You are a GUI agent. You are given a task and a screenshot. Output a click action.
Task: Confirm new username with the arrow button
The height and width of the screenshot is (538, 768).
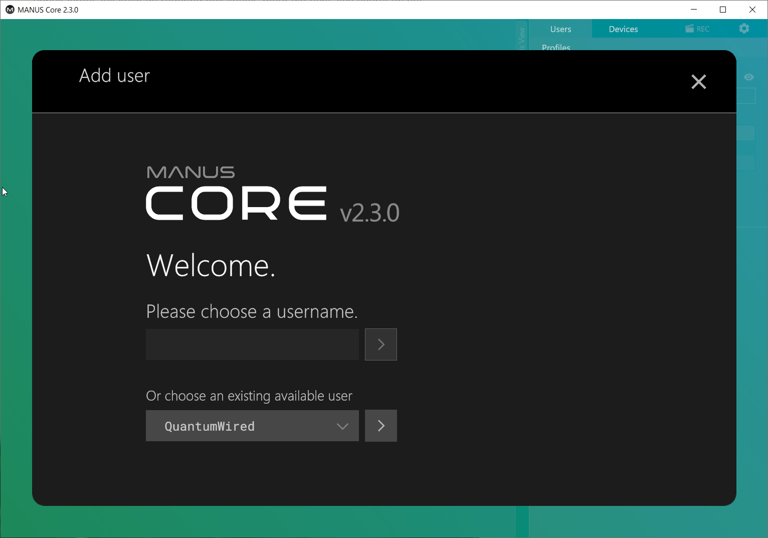(381, 344)
